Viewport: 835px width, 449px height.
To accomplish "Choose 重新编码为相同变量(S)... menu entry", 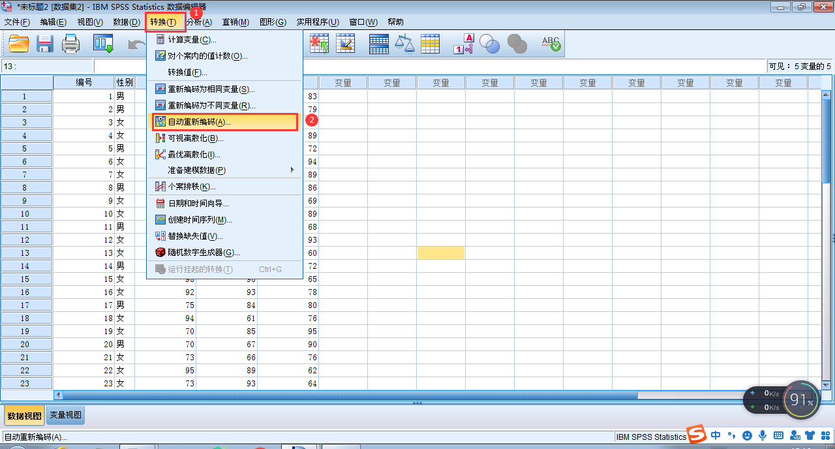I will click(224, 89).
